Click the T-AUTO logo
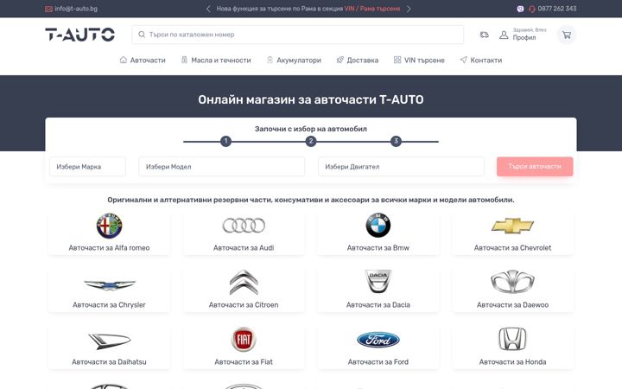622x389 pixels. 79,35
